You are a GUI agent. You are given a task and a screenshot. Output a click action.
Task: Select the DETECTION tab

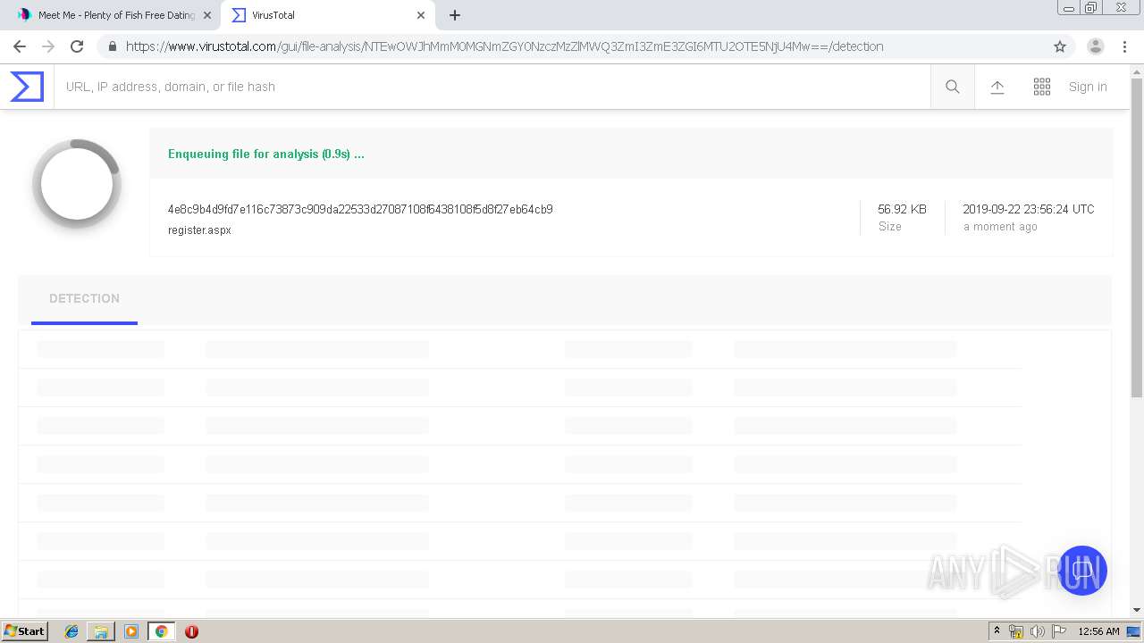point(84,299)
